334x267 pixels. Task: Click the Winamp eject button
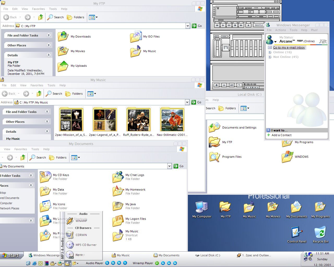pyautogui.click(x=248, y=25)
